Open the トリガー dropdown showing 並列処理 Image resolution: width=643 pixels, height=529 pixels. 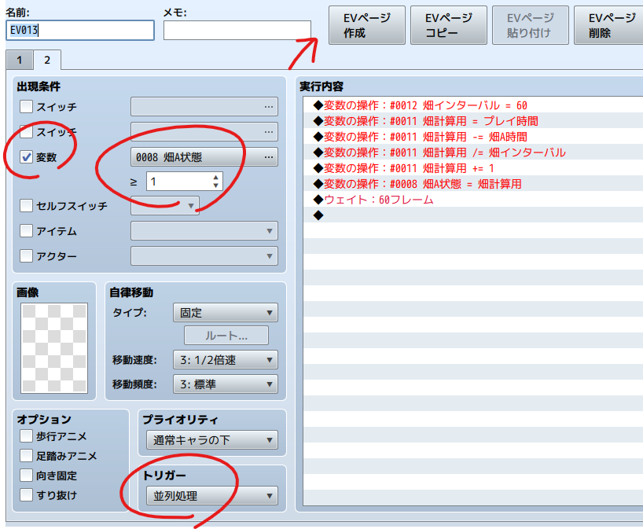coord(212,496)
